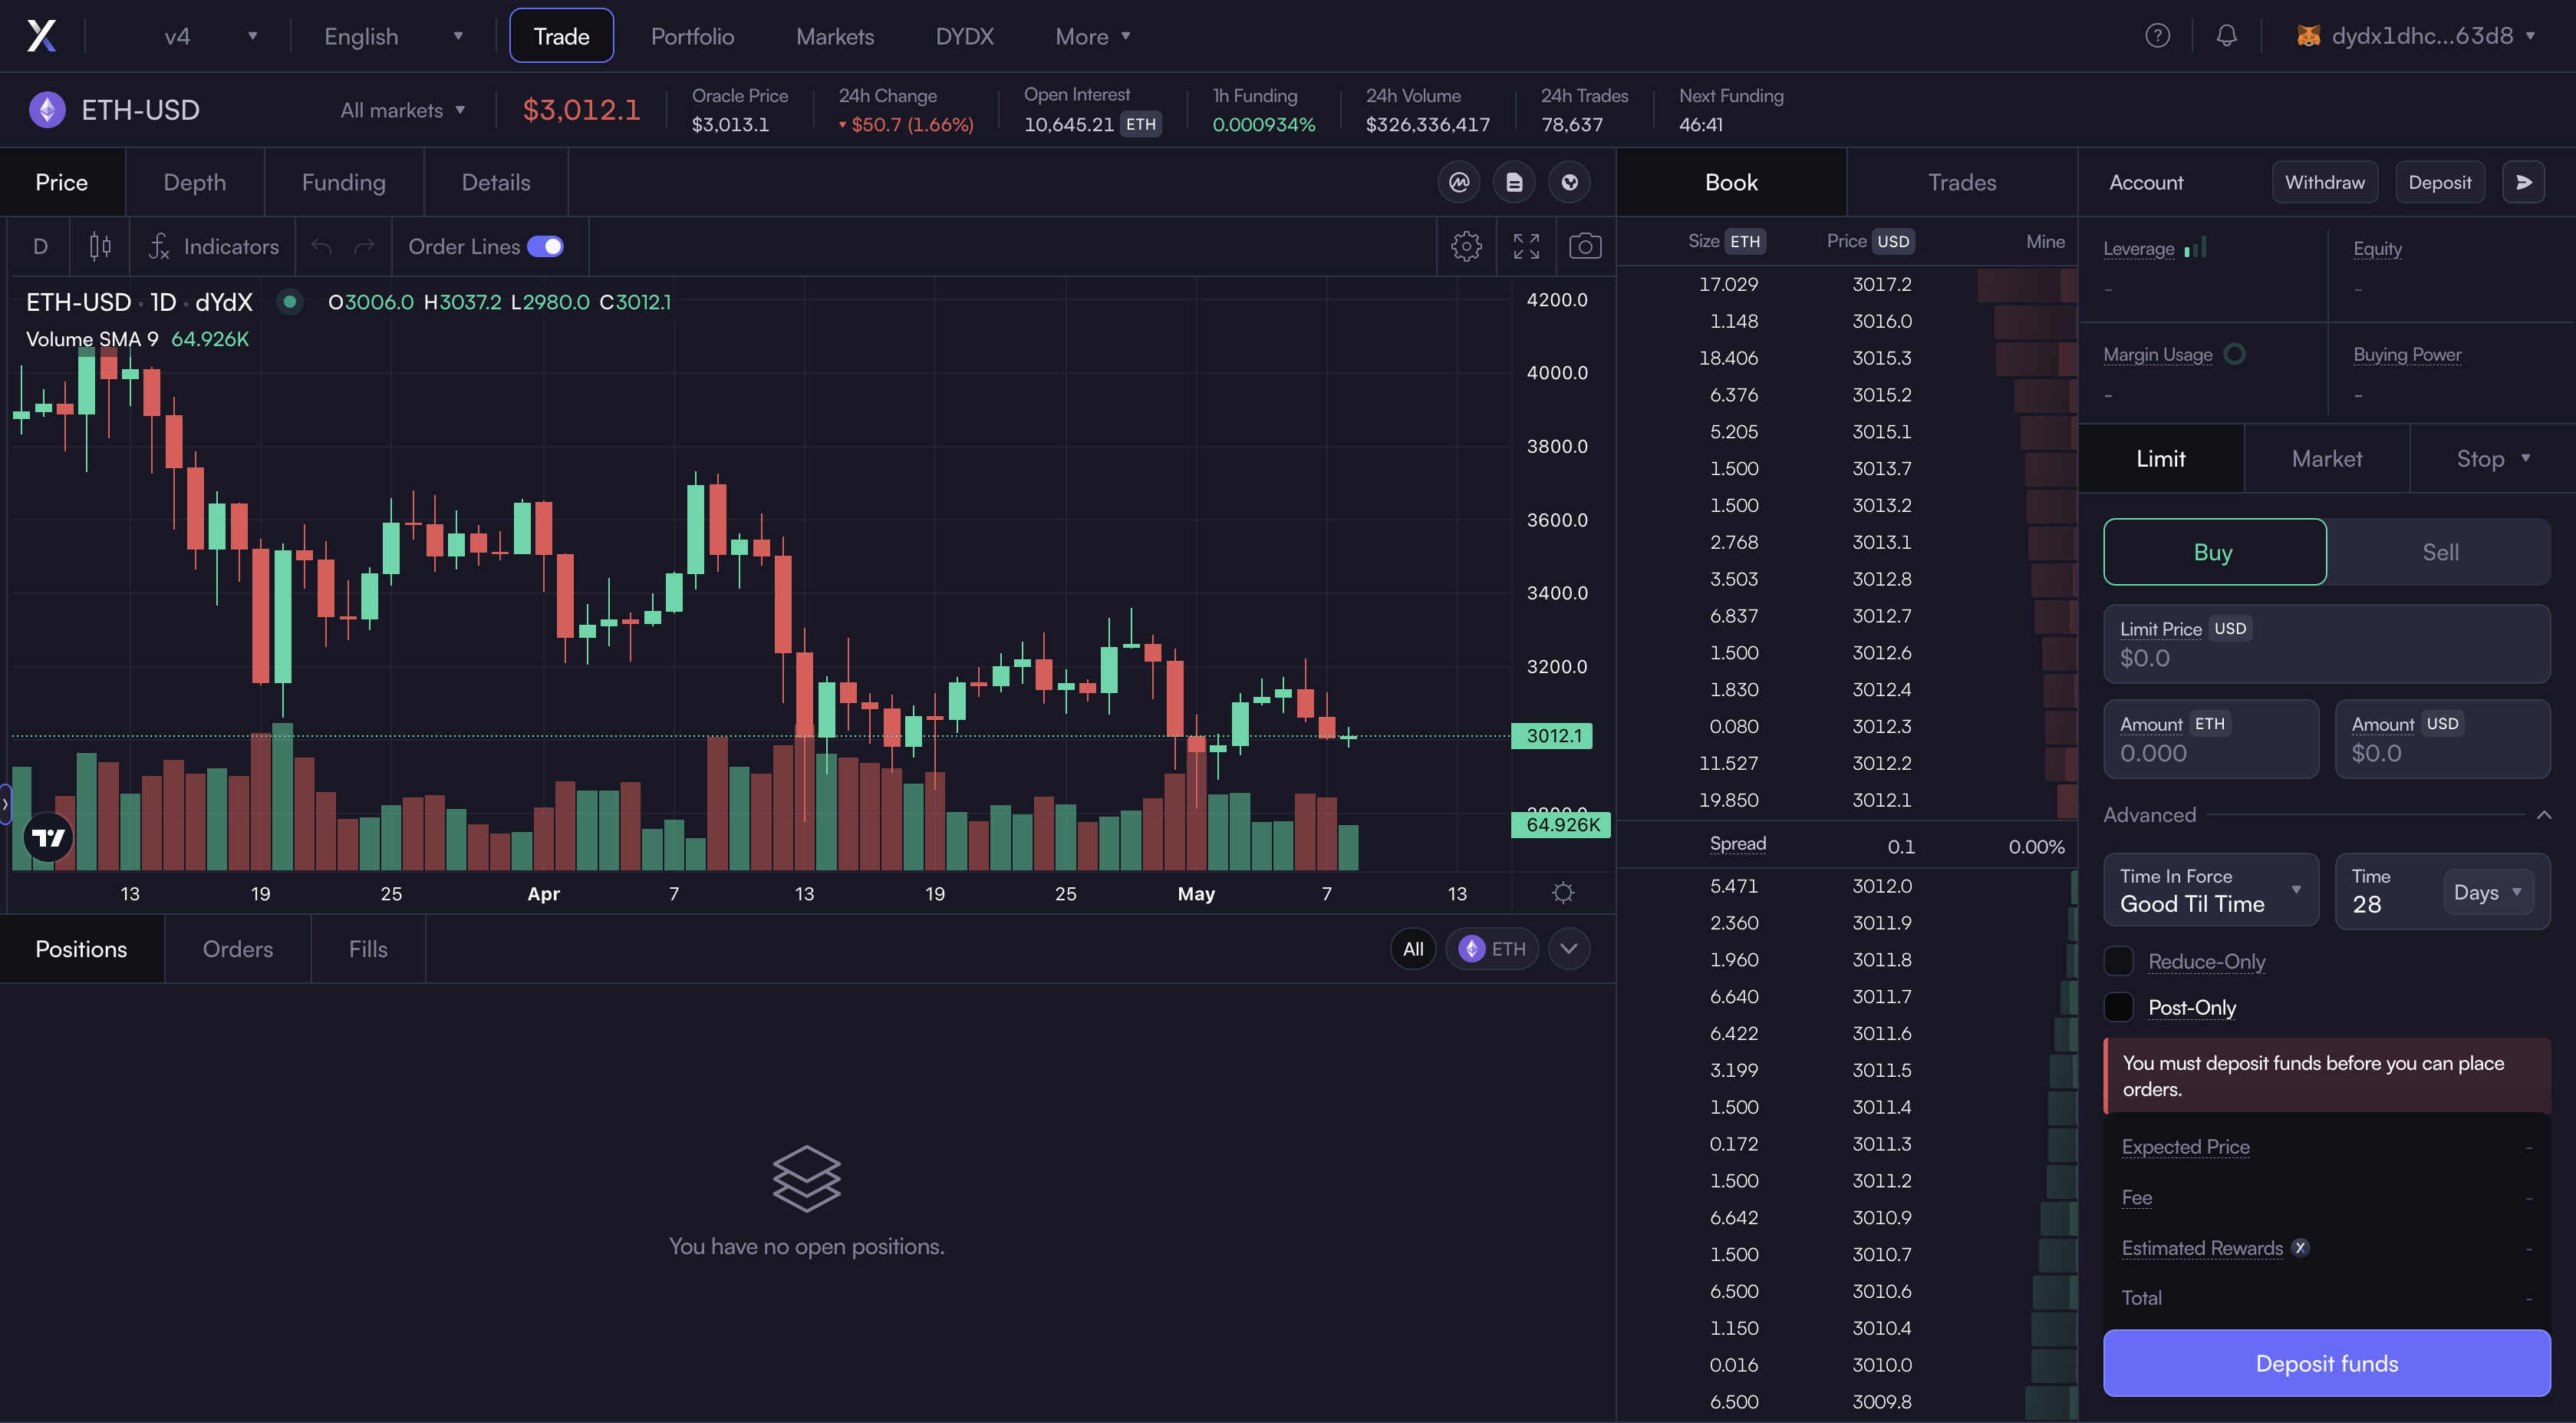Open the help question mark icon
The height and width of the screenshot is (1423, 2576).
coord(2157,36)
